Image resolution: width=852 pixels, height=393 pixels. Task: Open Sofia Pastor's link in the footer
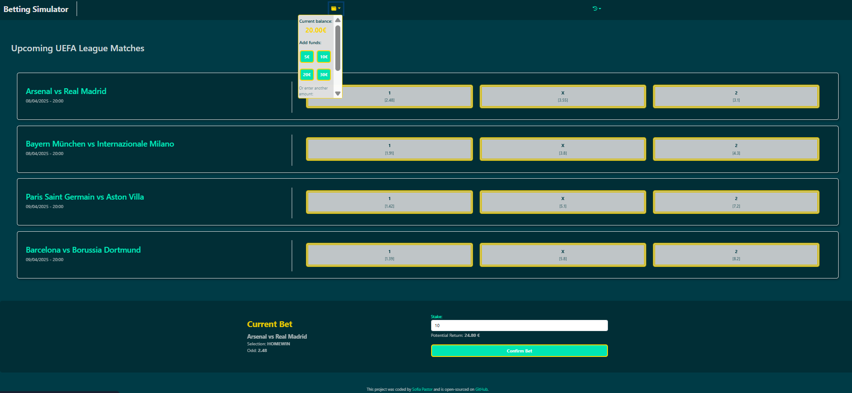click(422, 389)
